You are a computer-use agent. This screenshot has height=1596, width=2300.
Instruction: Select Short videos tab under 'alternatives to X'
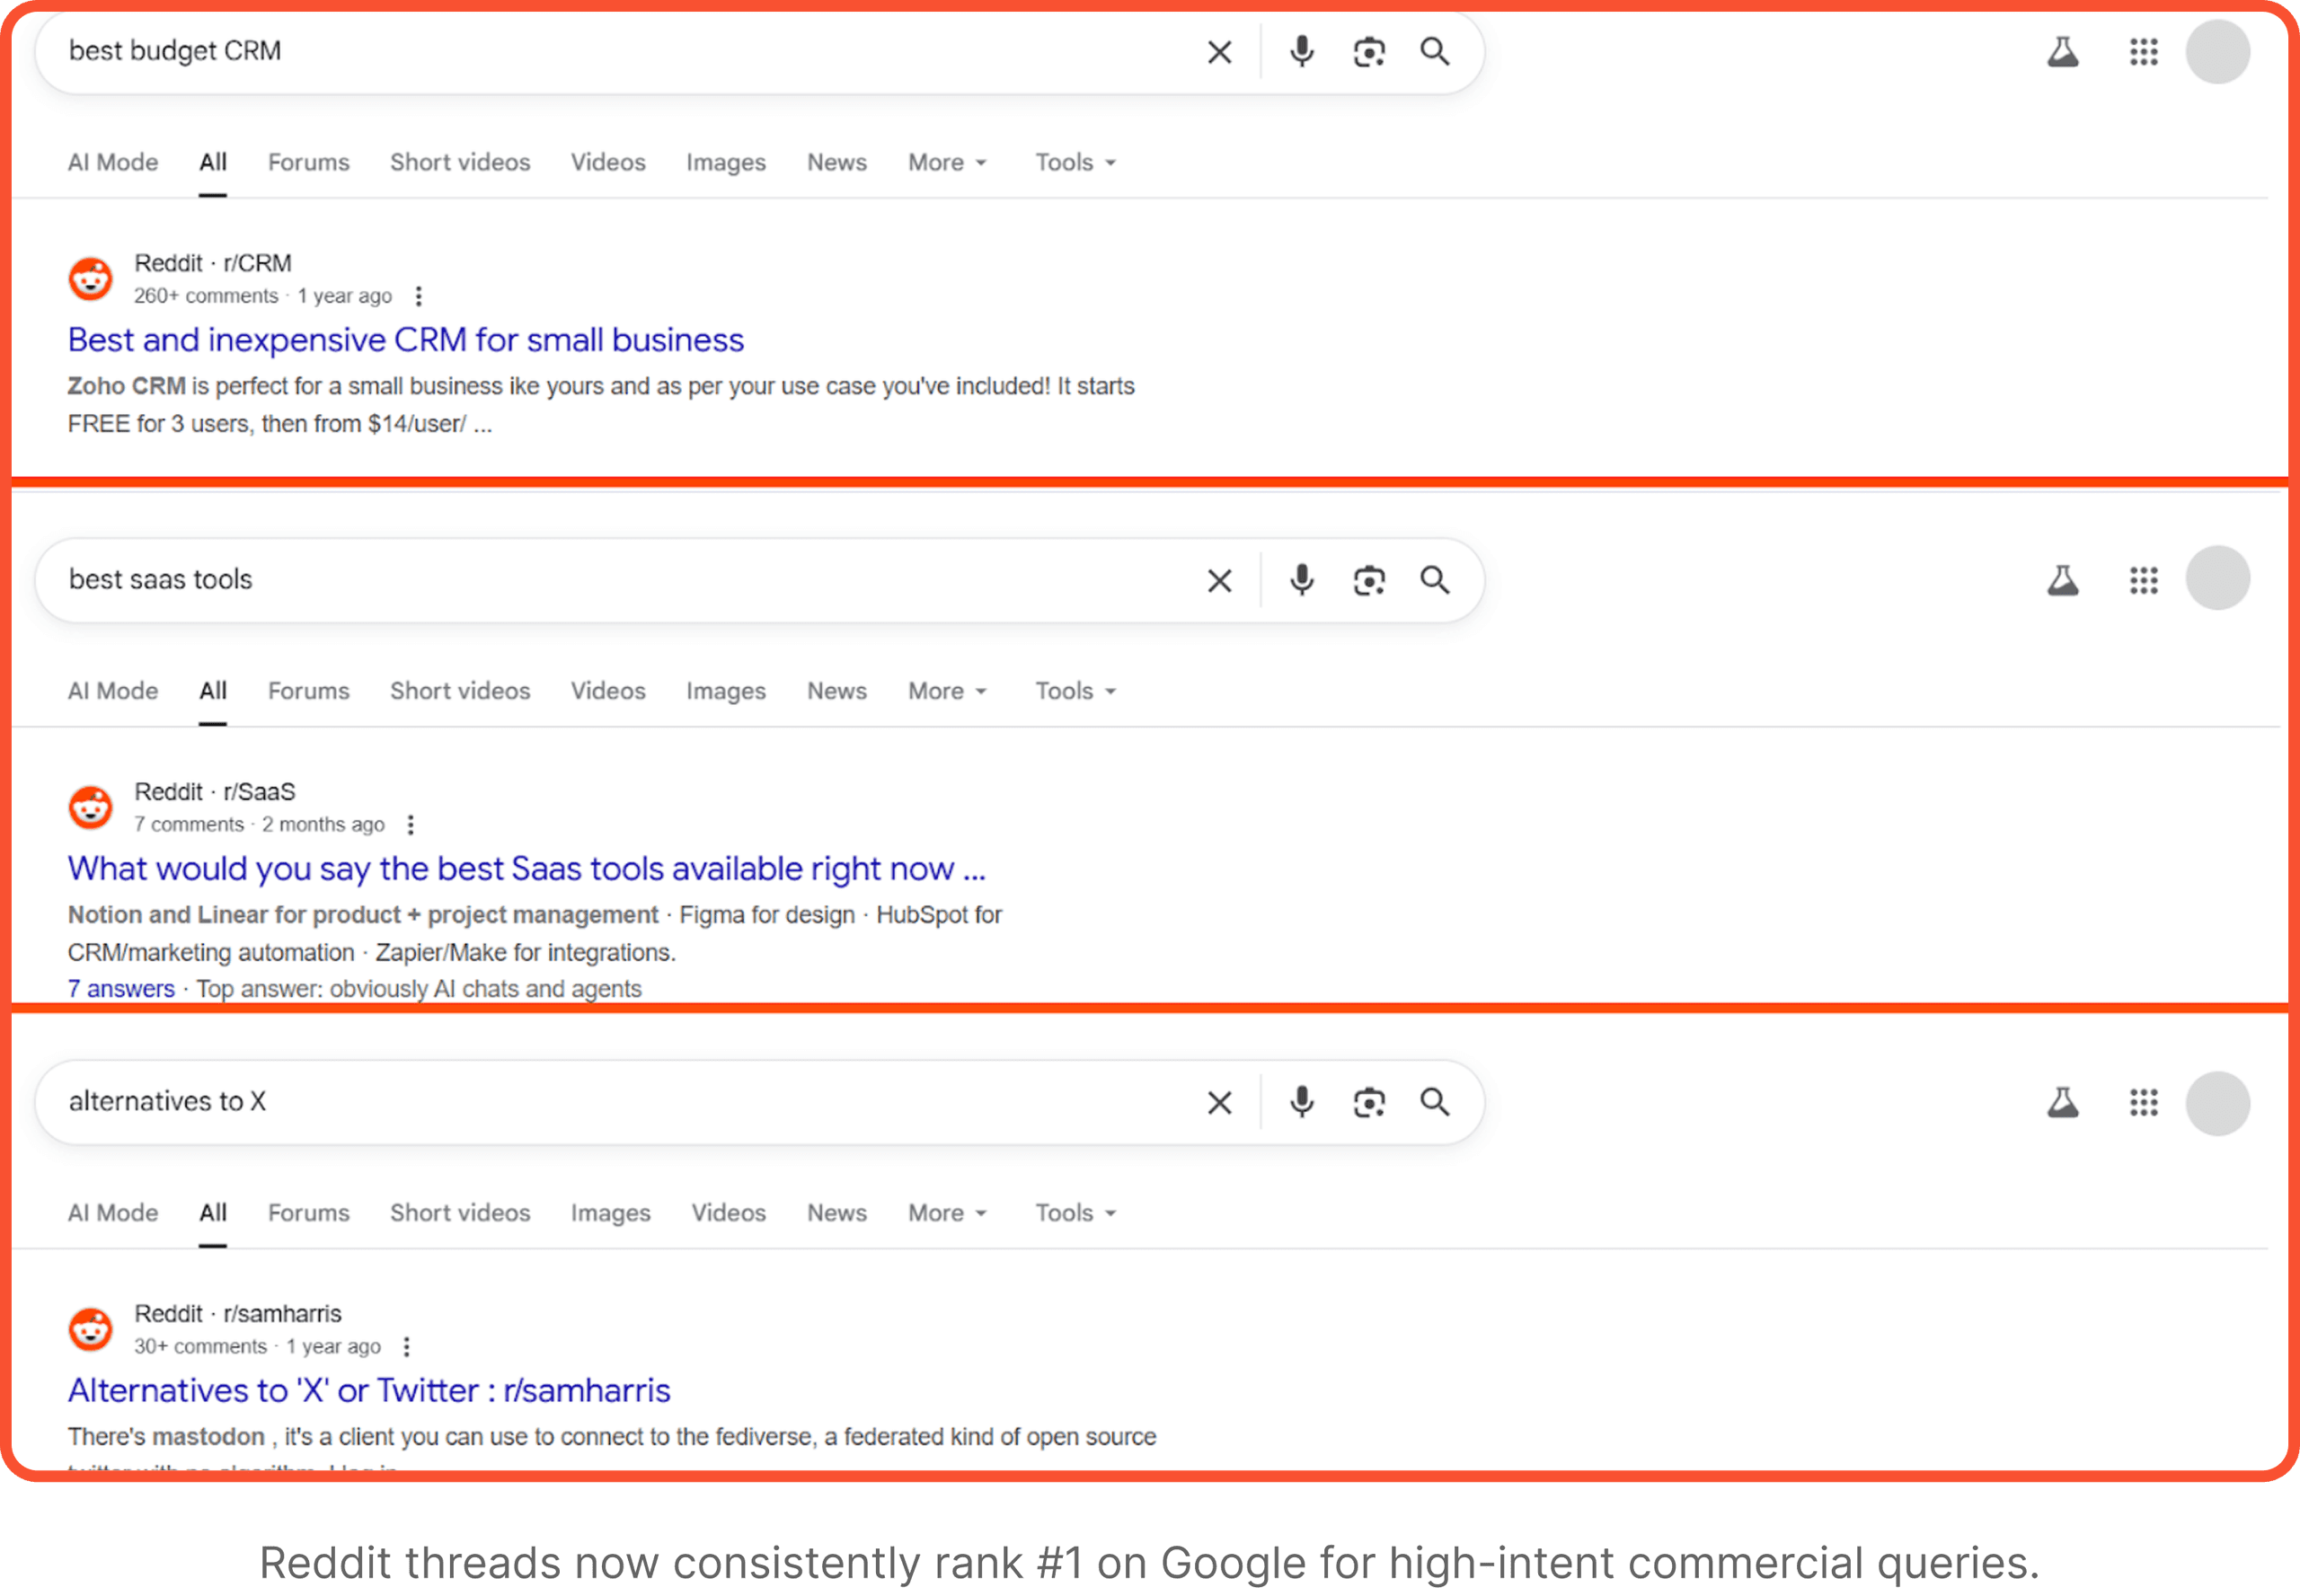pyautogui.click(x=460, y=1213)
